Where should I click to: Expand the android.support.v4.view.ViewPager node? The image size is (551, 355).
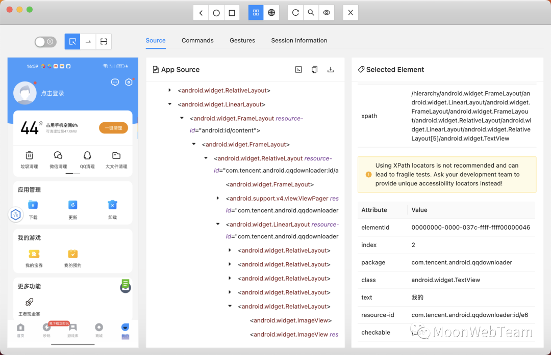coord(218,198)
